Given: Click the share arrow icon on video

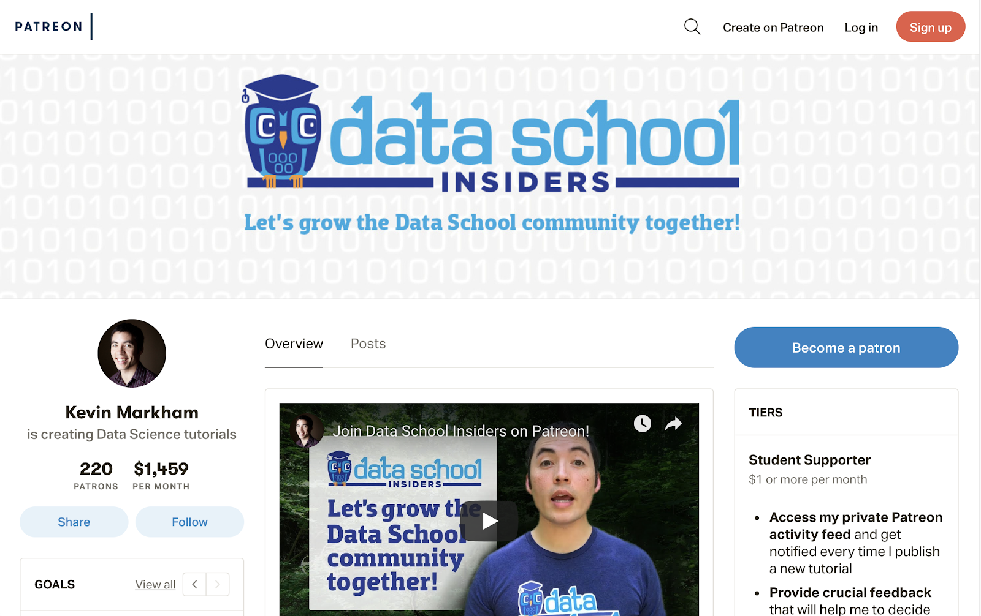Looking at the screenshot, I should [673, 423].
